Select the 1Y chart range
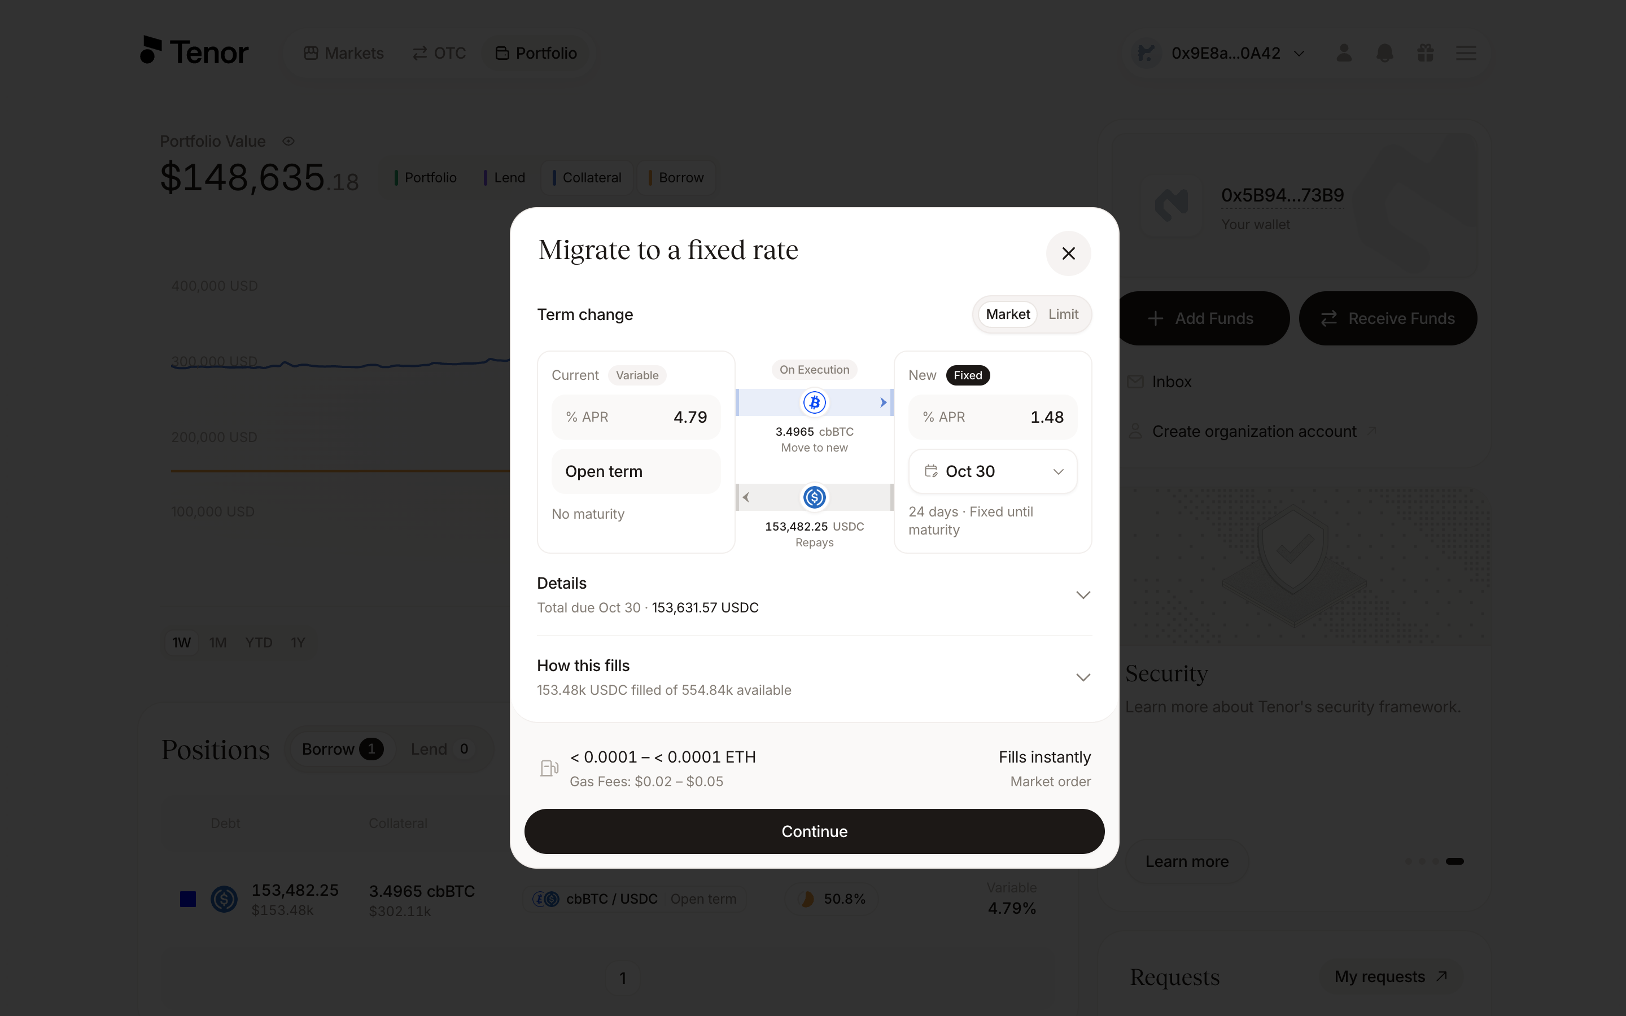 pyautogui.click(x=298, y=643)
